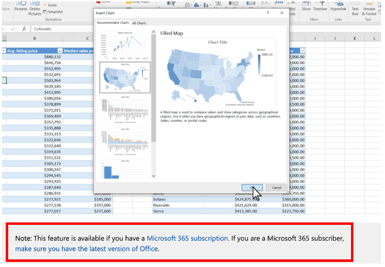The image size is (385, 267).
Task: Click cell with $277,017
Action: point(34,211)
